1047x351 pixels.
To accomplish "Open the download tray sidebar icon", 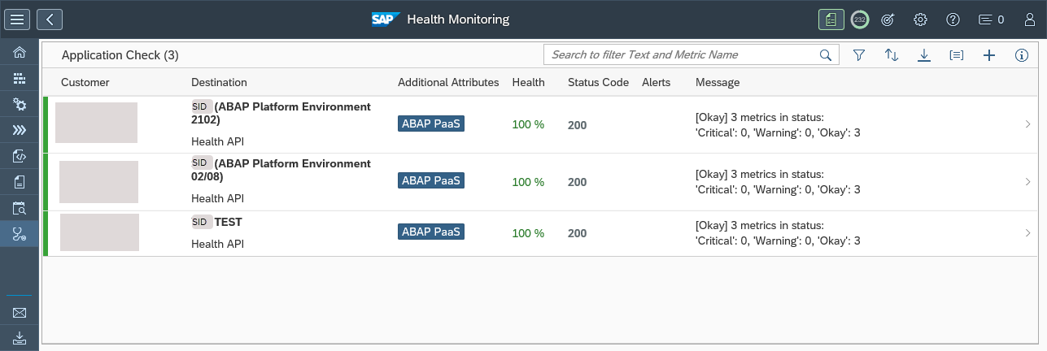I will coord(20,337).
